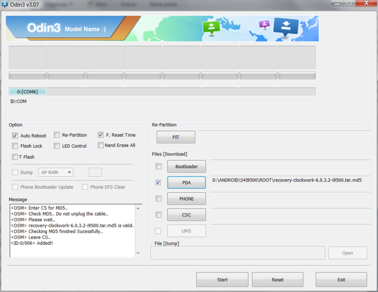Click the File Dump path field
Viewport: 378px width, 292px height.
237,253
